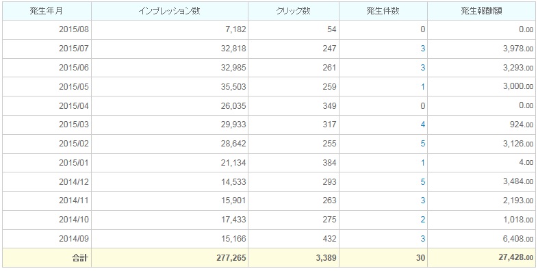538x271 pixels.
Task: Open the 2015/06 row's 発生件数 link
Action: pos(423,68)
